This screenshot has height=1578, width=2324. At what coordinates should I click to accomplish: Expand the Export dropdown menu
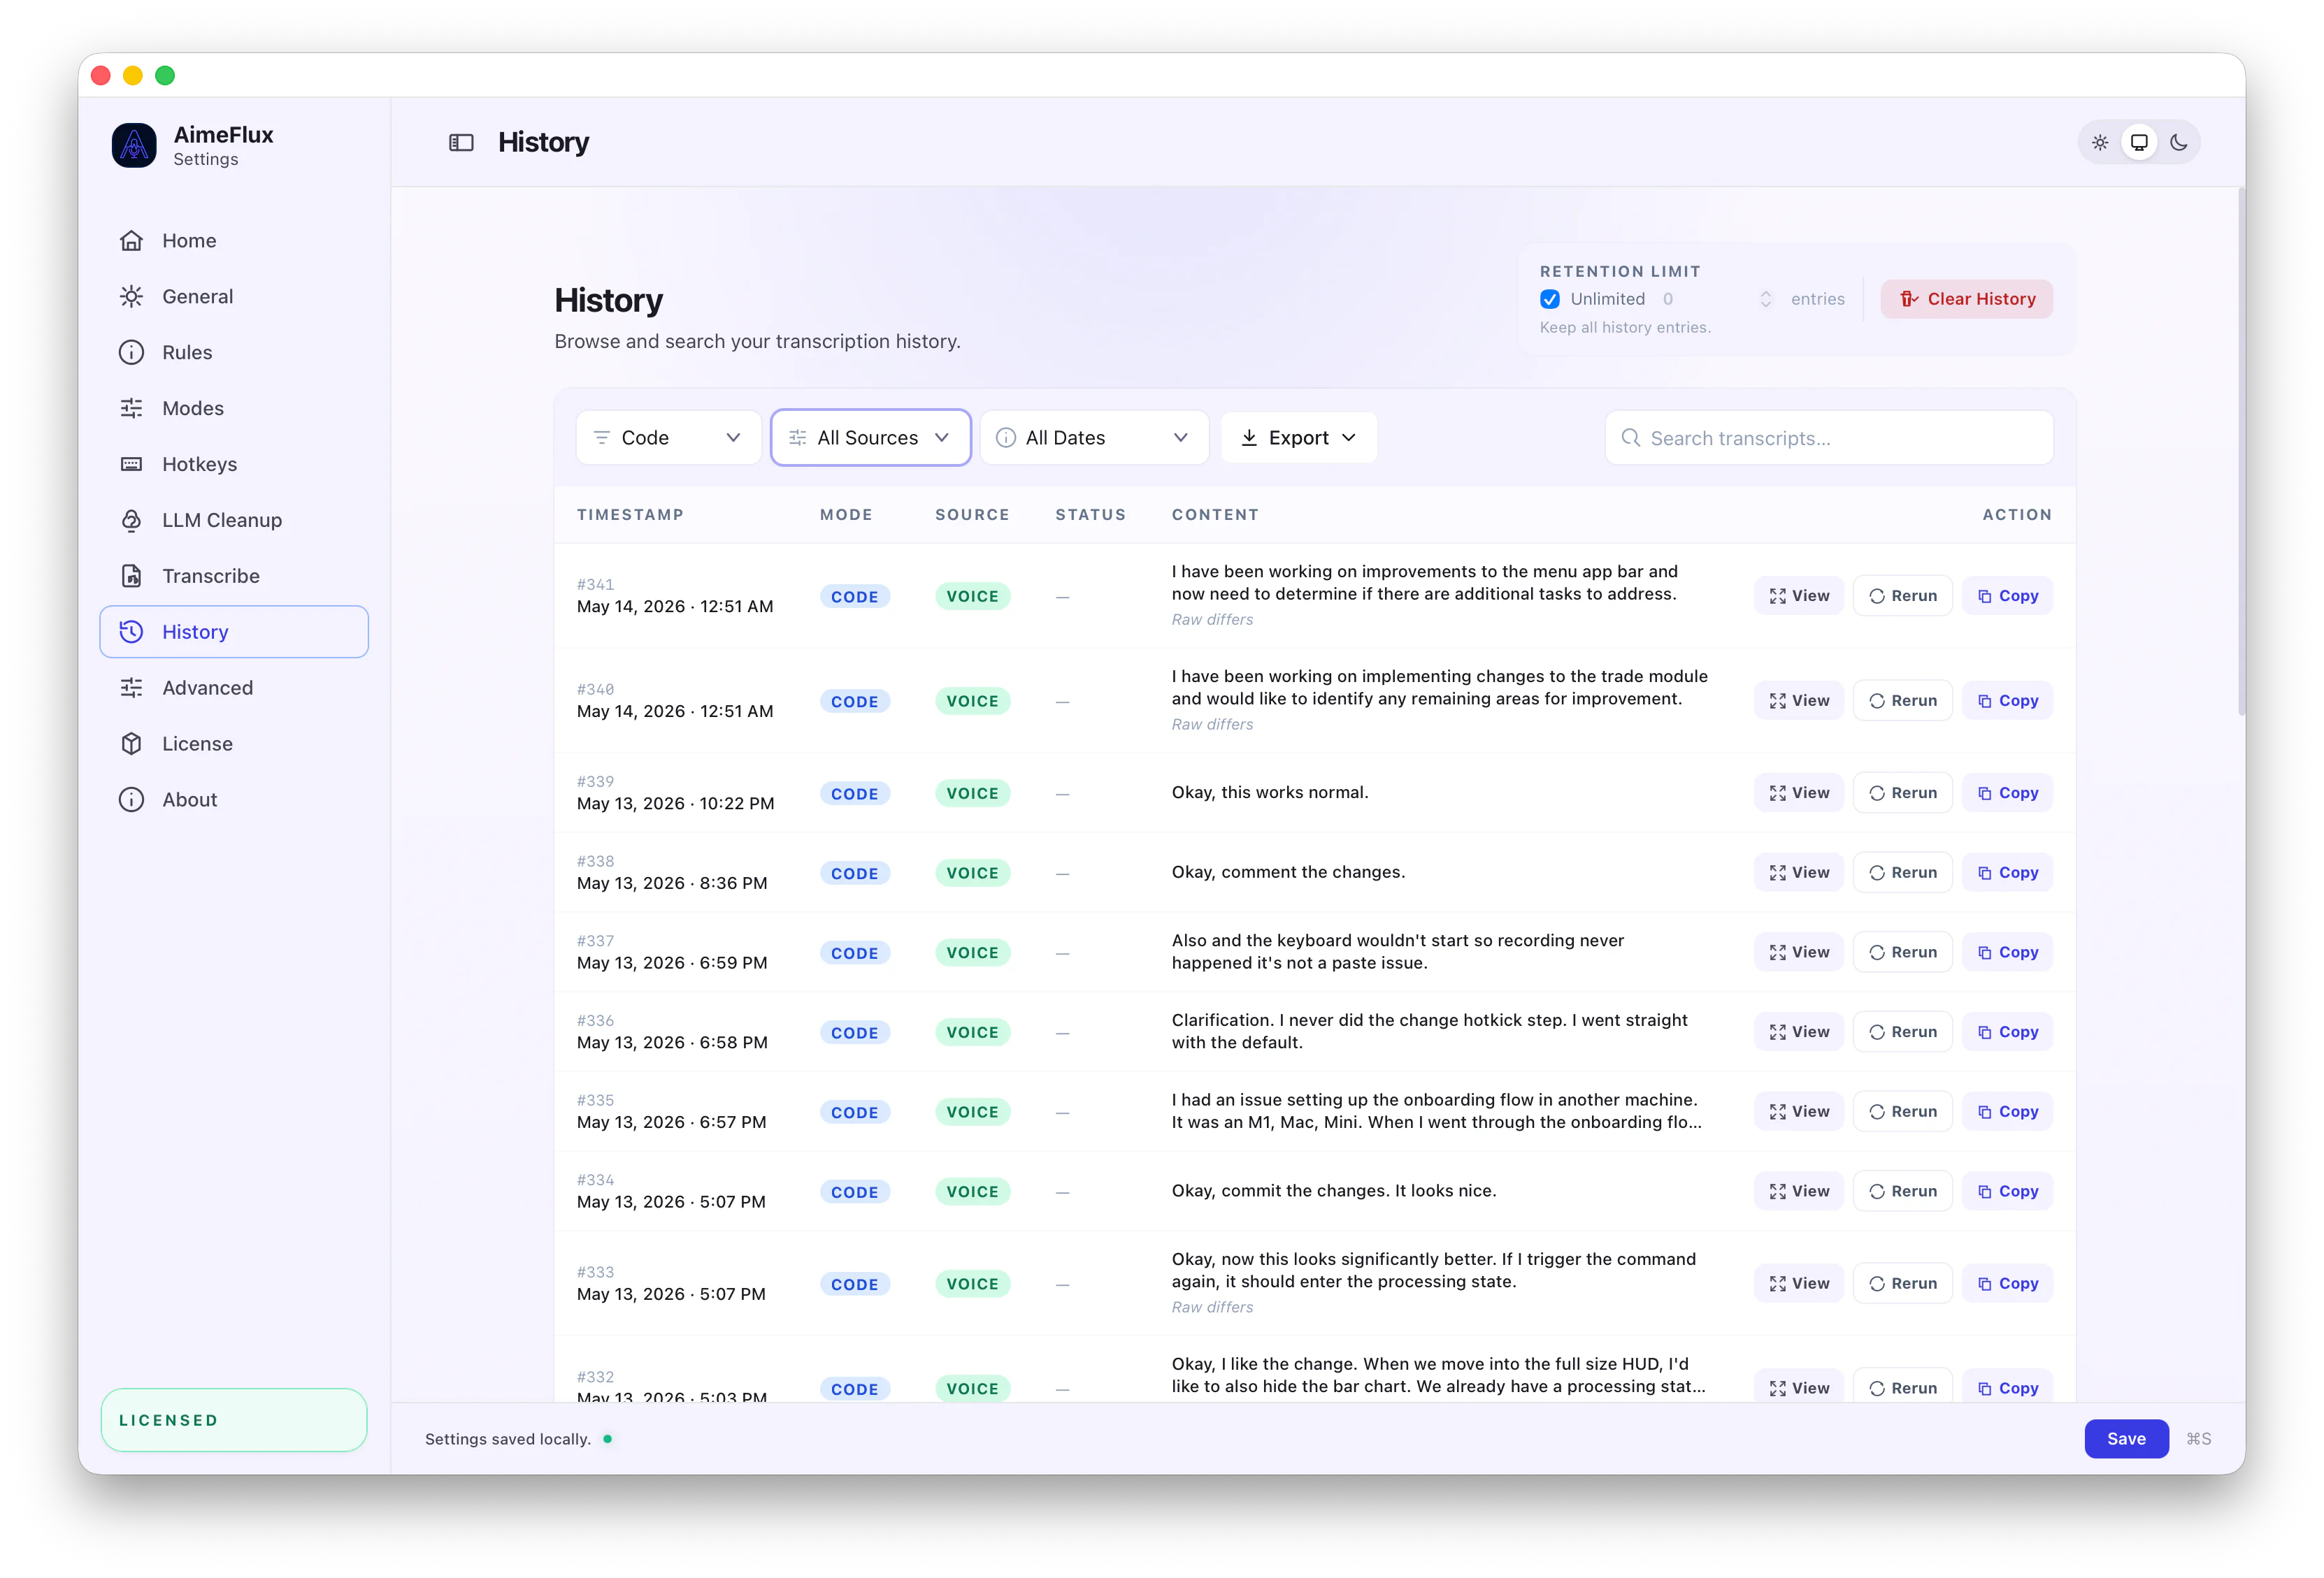point(1298,437)
